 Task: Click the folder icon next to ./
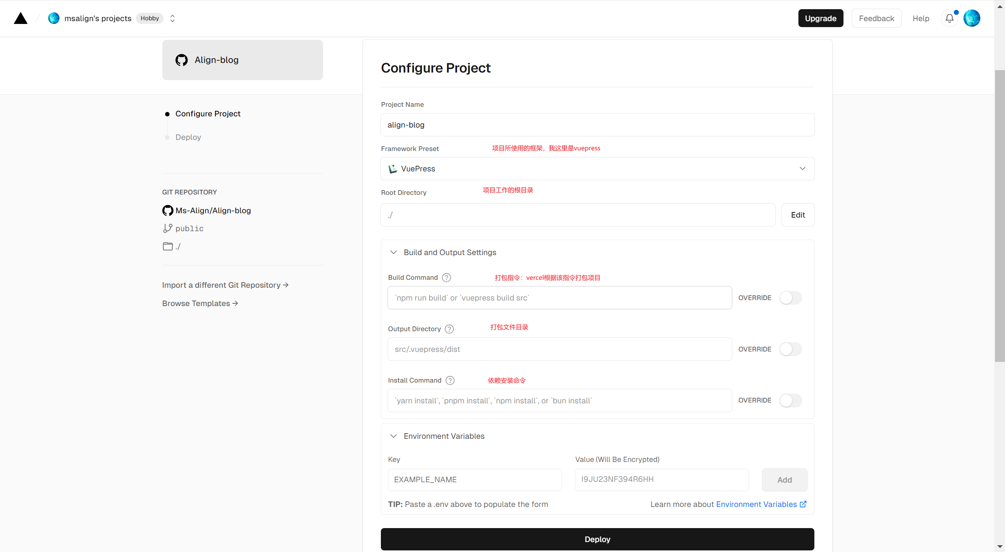(167, 246)
